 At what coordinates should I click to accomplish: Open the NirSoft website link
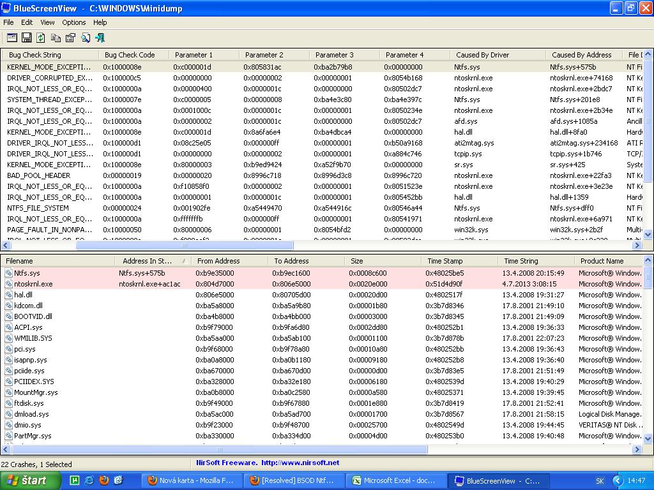pyautogui.click(x=300, y=463)
